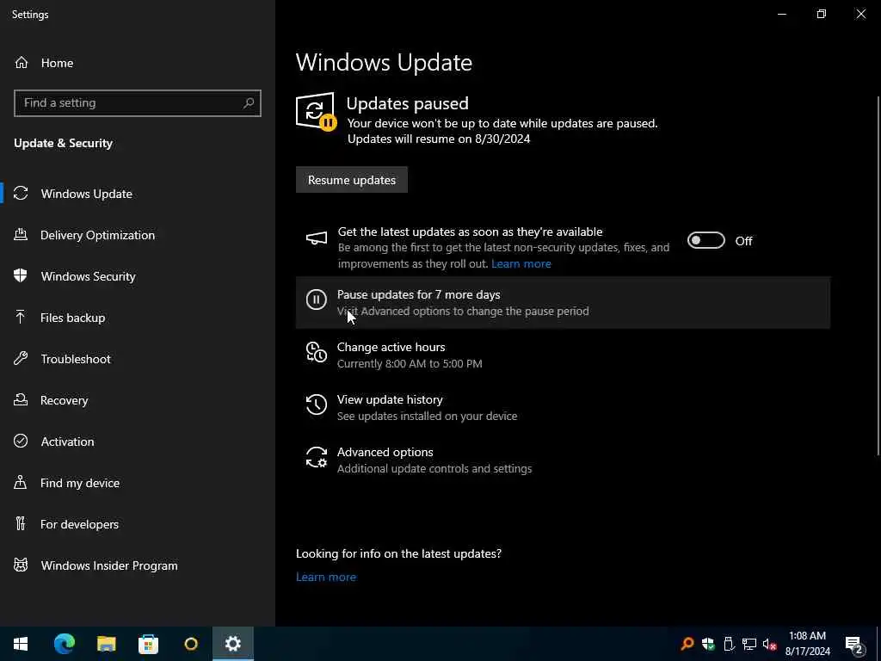
Task: Launch Microsoft Edge from the taskbar
Action: pyautogui.click(x=64, y=644)
